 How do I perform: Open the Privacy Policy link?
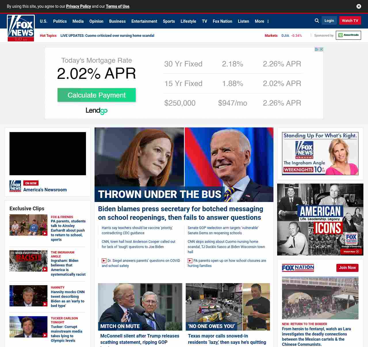[78, 6]
